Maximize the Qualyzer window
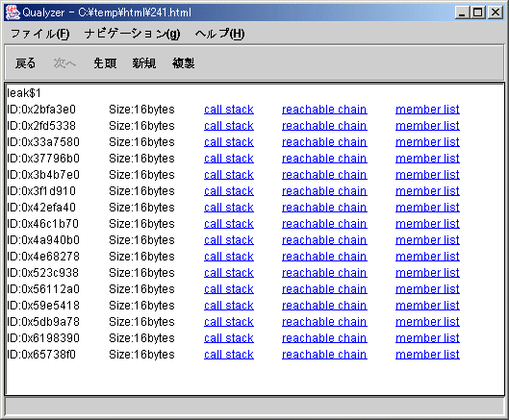Screen dimensions: 509x420 point(478,12)
